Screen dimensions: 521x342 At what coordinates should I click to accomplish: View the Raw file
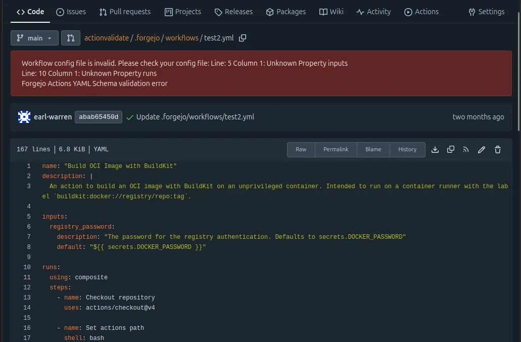(301, 149)
